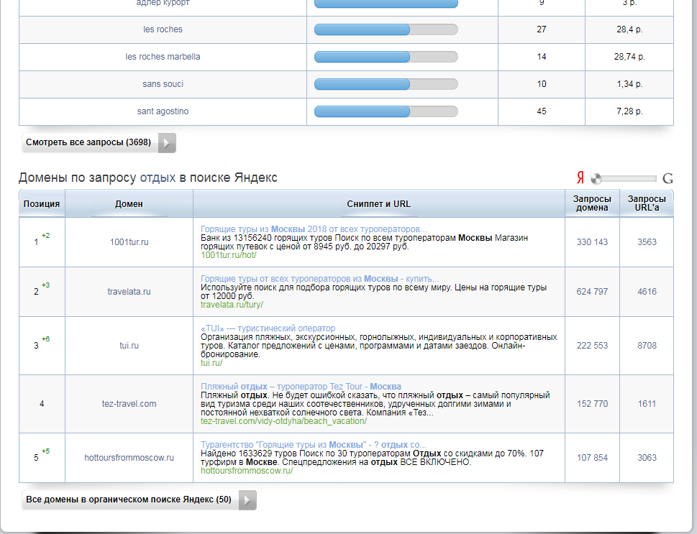Viewport: 697px width, 534px height.
Task: Click URL queries count 3063
Action: pos(647,458)
